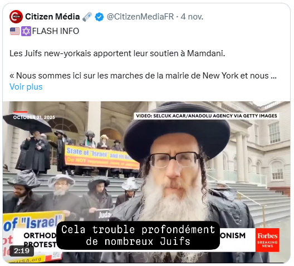
Task: Click the Anadolu Agency video credit
Action: 207,116
